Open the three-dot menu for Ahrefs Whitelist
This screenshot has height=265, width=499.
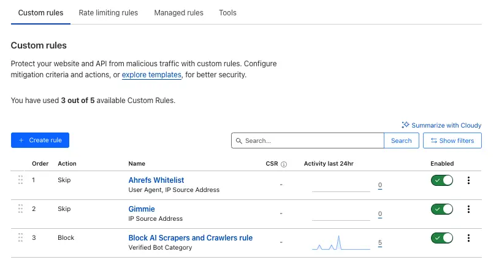468,180
